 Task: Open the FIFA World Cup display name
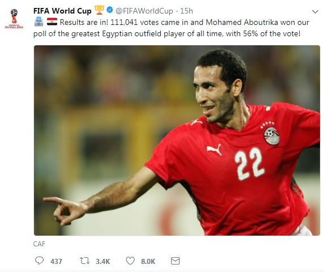62,11
